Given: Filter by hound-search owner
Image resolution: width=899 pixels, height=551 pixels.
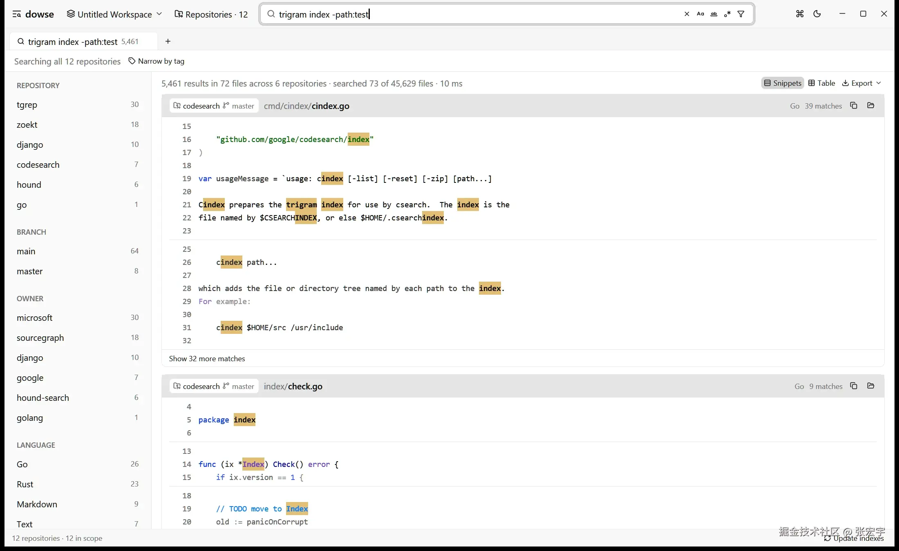Looking at the screenshot, I should (x=78, y=398).
